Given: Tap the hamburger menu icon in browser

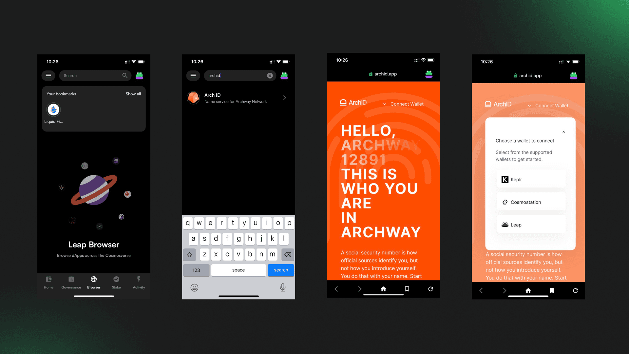Looking at the screenshot, I should (49, 75).
